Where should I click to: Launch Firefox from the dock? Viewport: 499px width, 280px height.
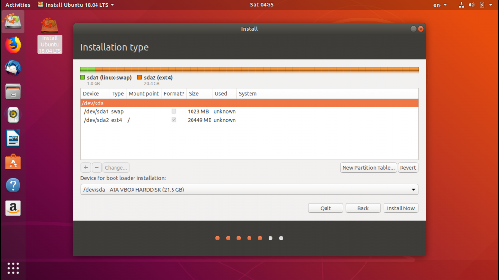[x=13, y=45]
